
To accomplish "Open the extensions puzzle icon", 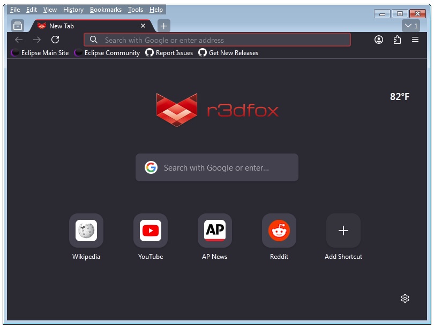I will pyautogui.click(x=397, y=40).
